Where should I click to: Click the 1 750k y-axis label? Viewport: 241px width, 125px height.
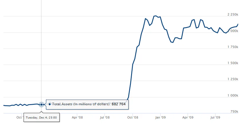233,47
